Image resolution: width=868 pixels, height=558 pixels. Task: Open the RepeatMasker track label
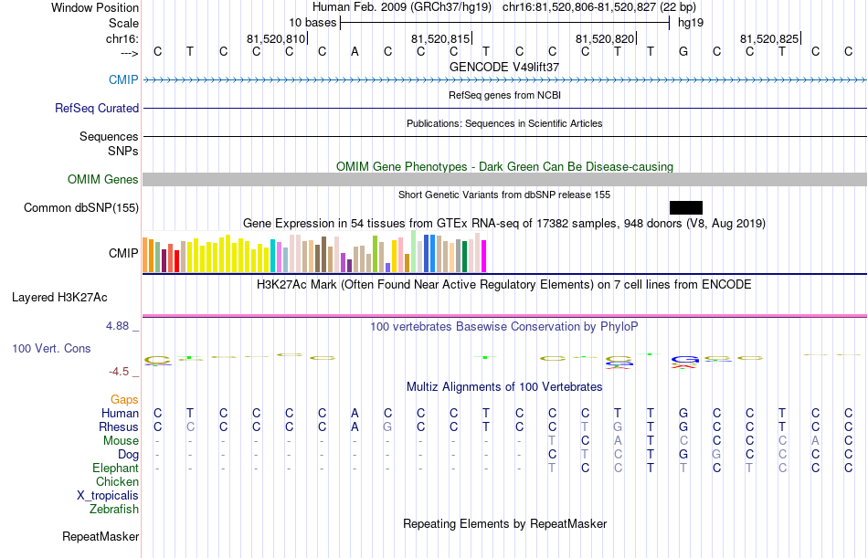[101, 536]
